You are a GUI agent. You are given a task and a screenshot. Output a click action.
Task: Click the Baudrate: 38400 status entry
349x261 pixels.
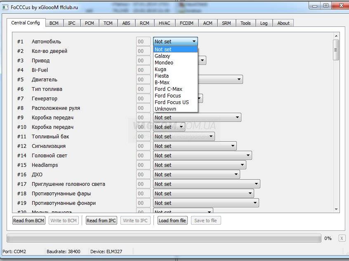pos(64,252)
